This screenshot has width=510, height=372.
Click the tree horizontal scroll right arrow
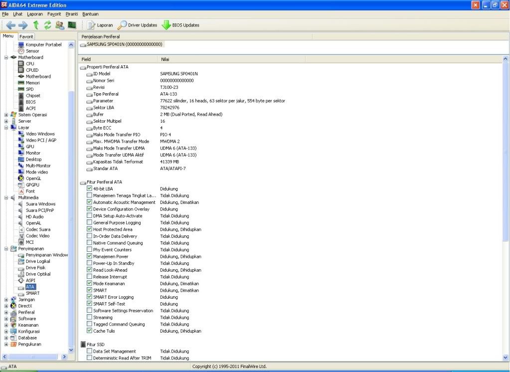pos(64,357)
